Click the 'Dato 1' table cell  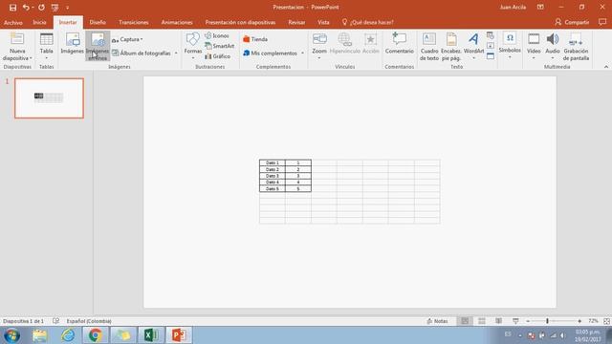(x=272, y=162)
